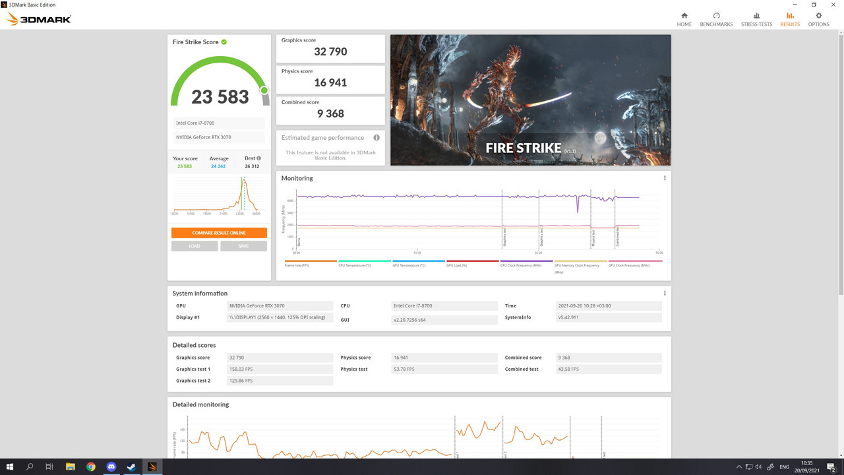Open Discord from the taskbar

pos(111,466)
